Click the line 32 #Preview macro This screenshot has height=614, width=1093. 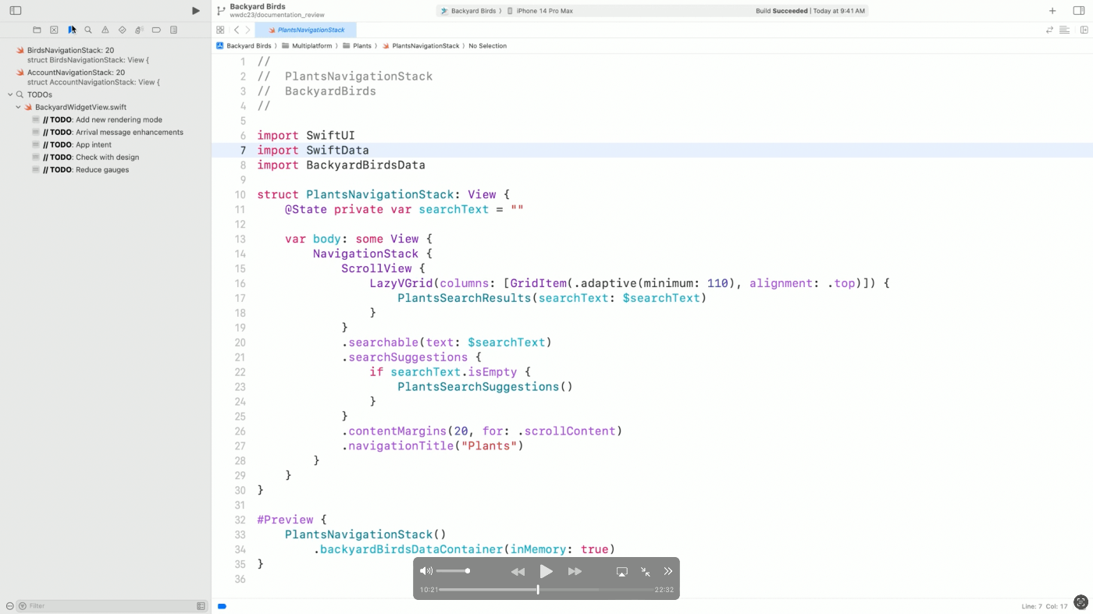click(x=285, y=520)
